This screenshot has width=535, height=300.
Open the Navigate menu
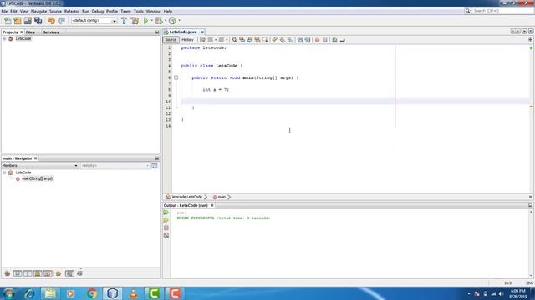point(39,11)
